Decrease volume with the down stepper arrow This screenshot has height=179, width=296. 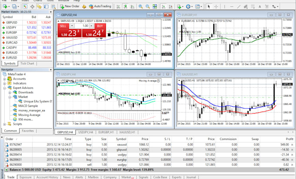pos(72,26)
